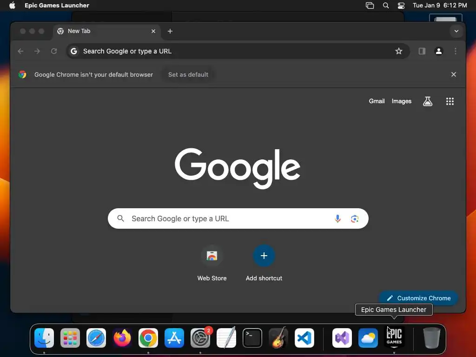The image size is (476, 357).
Task: Open Visual Studio purple icon in Dock
Action: 342,338
